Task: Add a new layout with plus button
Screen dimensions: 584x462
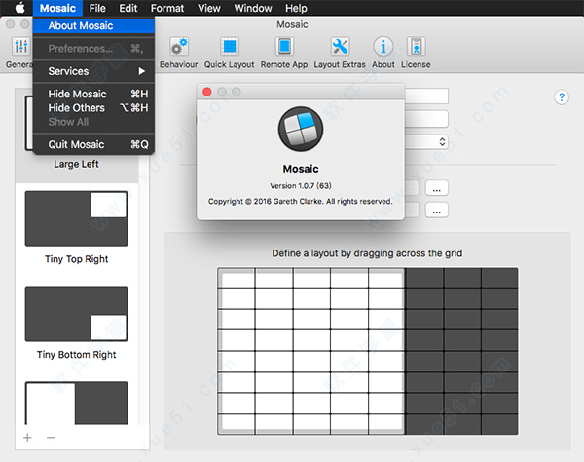Action: 27,438
